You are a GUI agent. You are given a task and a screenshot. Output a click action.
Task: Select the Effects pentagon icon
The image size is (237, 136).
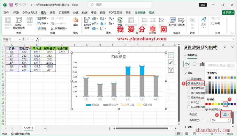[194, 64]
